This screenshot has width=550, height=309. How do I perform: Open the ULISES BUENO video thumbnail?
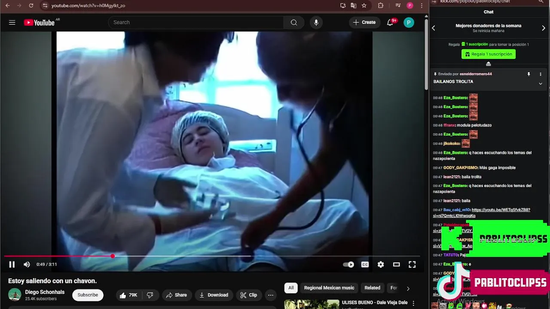tap(312, 304)
